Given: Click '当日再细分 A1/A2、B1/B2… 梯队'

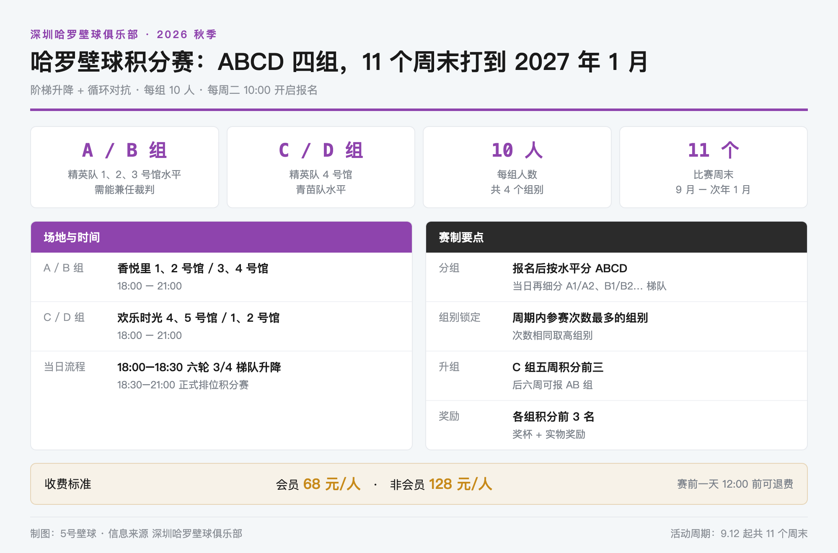Looking at the screenshot, I should click(590, 286).
